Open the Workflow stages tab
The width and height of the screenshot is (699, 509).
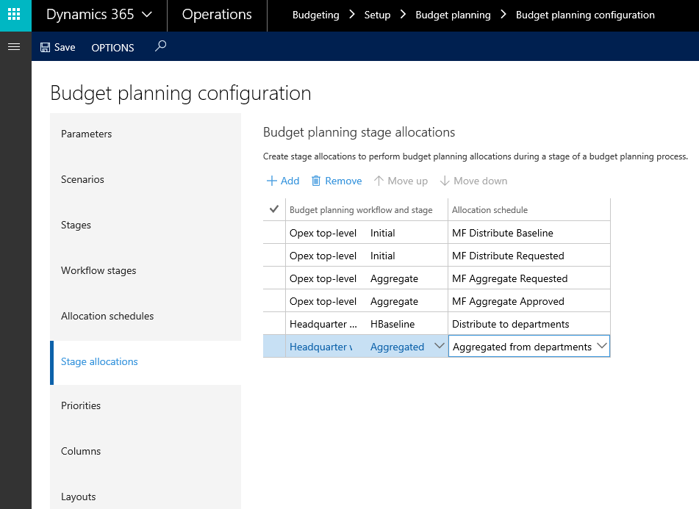pos(98,270)
